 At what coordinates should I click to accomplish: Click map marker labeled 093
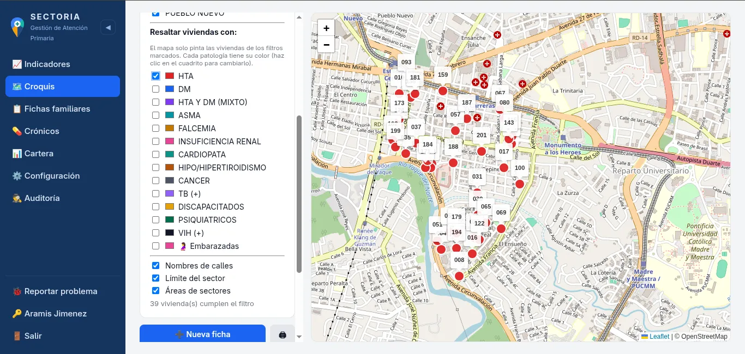tap(406, 63)
